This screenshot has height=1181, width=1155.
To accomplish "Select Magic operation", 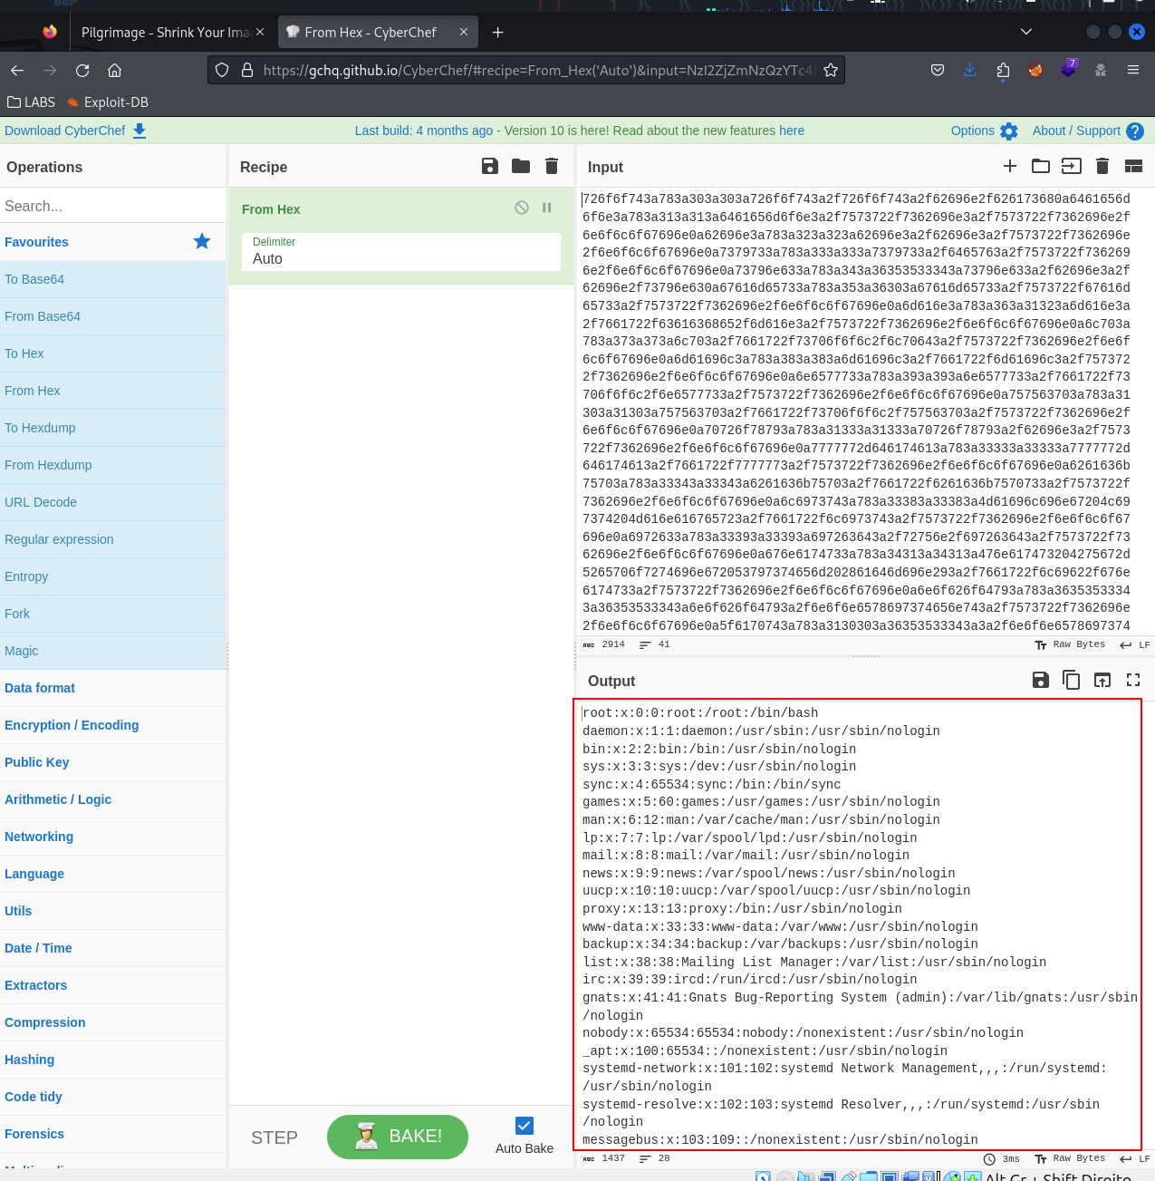I will (112, 651).
